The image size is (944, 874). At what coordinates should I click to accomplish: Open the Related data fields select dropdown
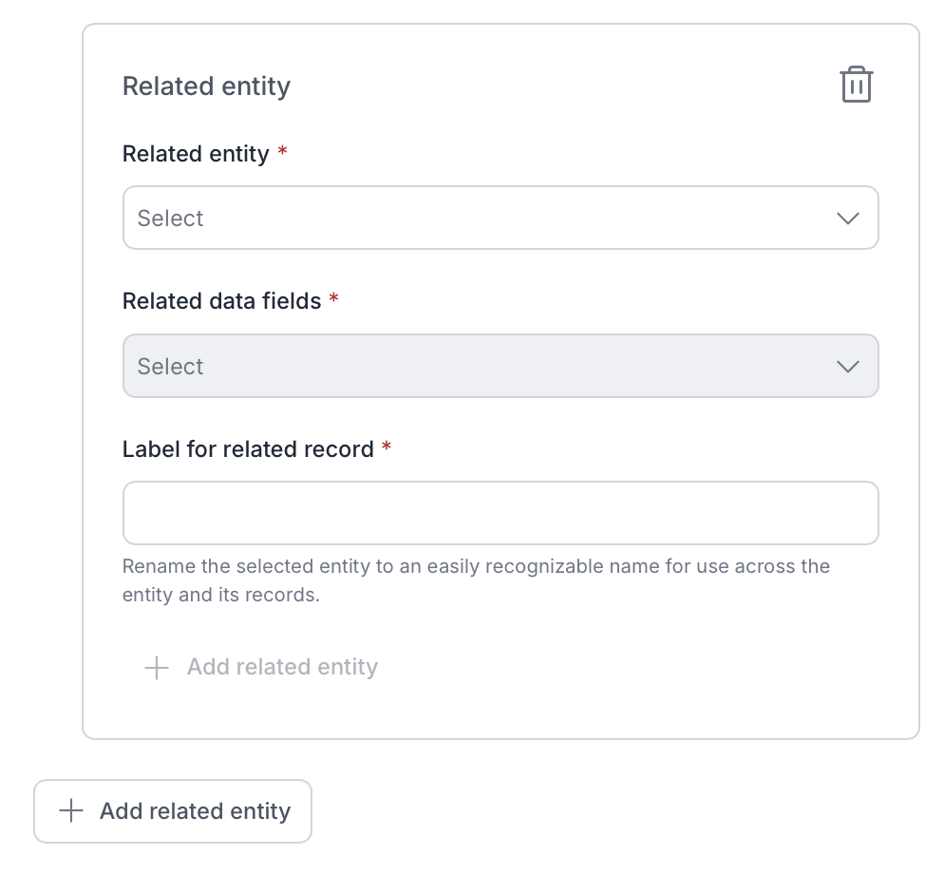500,366
